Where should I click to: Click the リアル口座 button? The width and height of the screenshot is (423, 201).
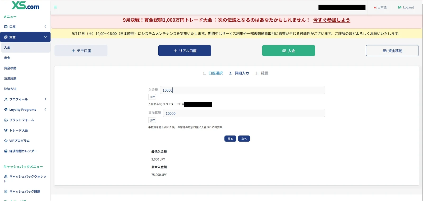[x=185, y=51]
